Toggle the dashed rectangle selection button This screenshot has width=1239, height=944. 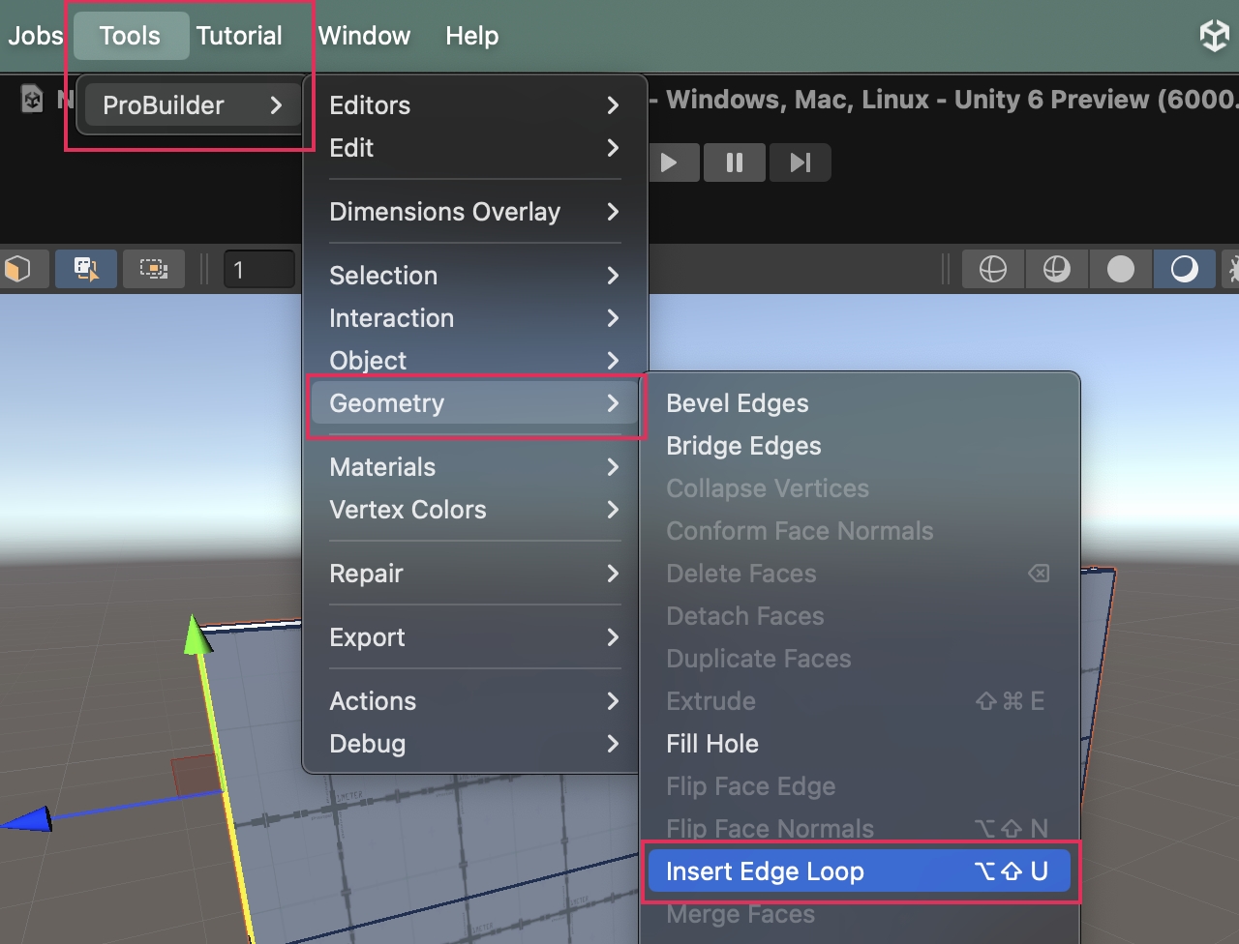tap(154, 269)
